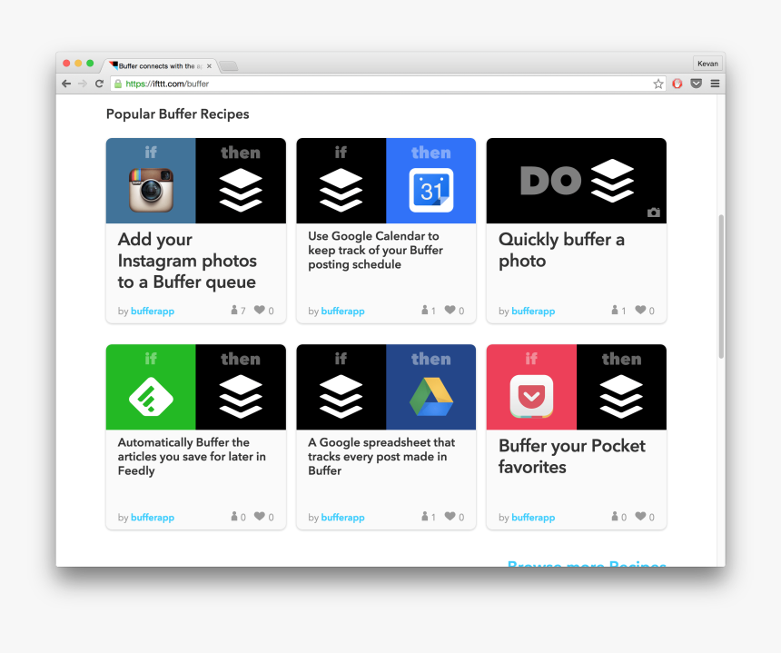Click the page vertical scrollbar thumb
The image size is (781, 653).
[721, 286]
